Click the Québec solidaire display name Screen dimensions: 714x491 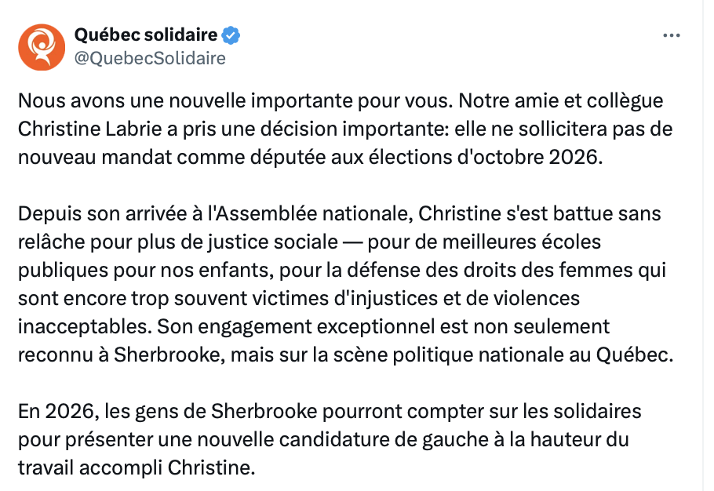click(x=146, y=35)
